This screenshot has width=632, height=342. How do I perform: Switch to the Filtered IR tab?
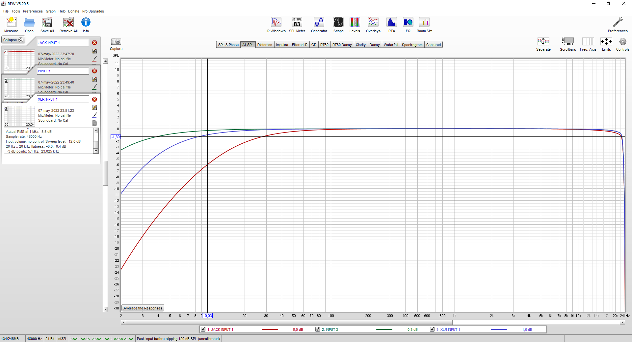coord(300,45)
